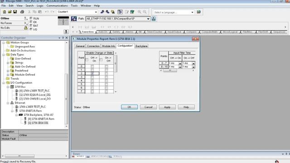Image resolution: width=290 pixels, height=163 pixels.
Task: Open On->Off filter dropdown for points 8-15
Action: [193, 67]
